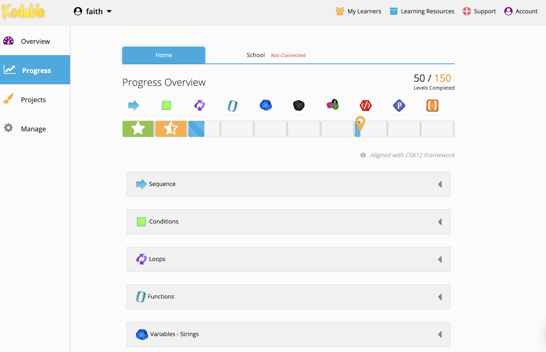The height and width of the screenshot is (352, 546).
Task: Click the curly braces Functions icon in progress row
Action: [232, 106]
